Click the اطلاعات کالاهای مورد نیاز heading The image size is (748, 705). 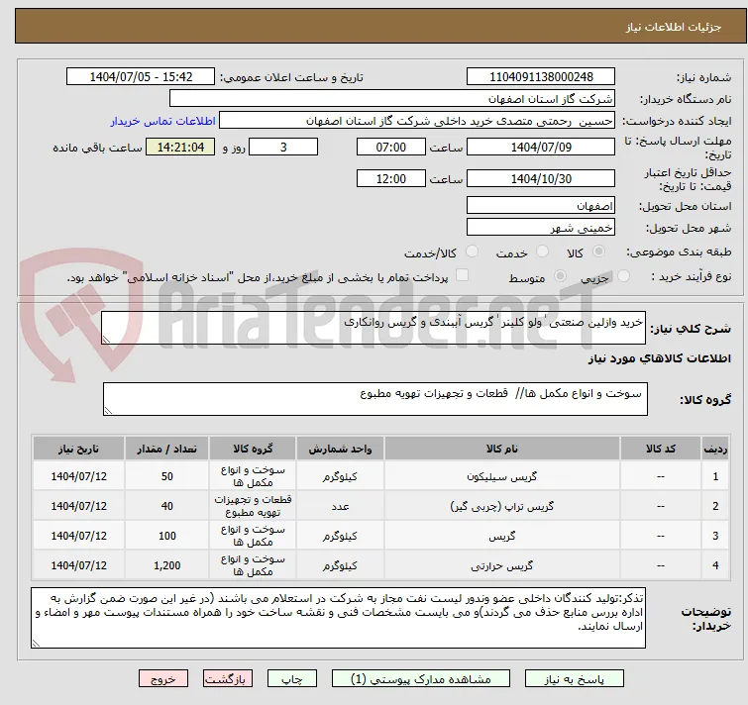pyautogui.click(x=659, y=358)
